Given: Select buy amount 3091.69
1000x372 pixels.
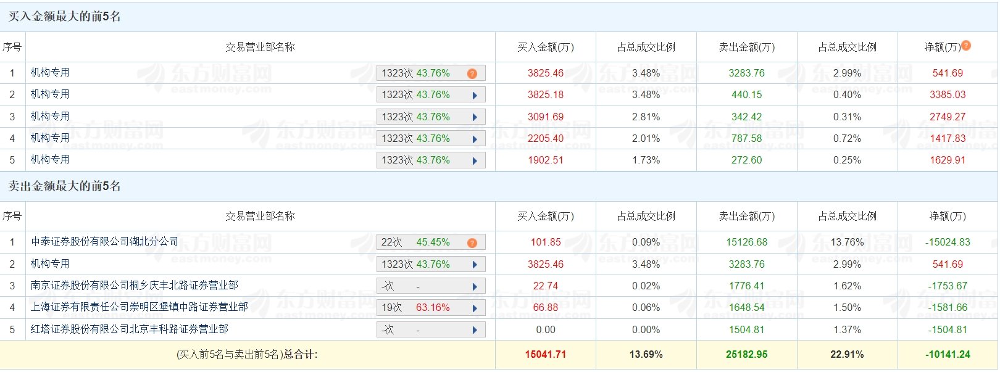Looking at the screenshot, I should 546,117.
